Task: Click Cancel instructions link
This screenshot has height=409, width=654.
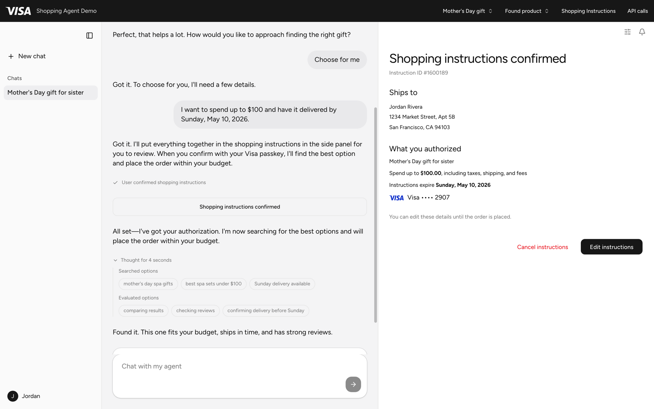Action: 542,247
